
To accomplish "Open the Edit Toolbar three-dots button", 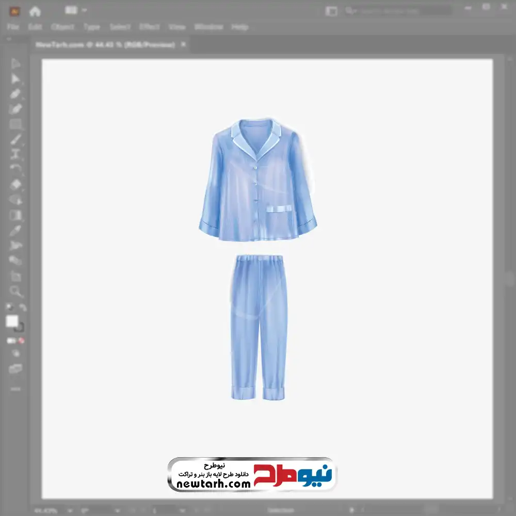I will click(16, 389).
